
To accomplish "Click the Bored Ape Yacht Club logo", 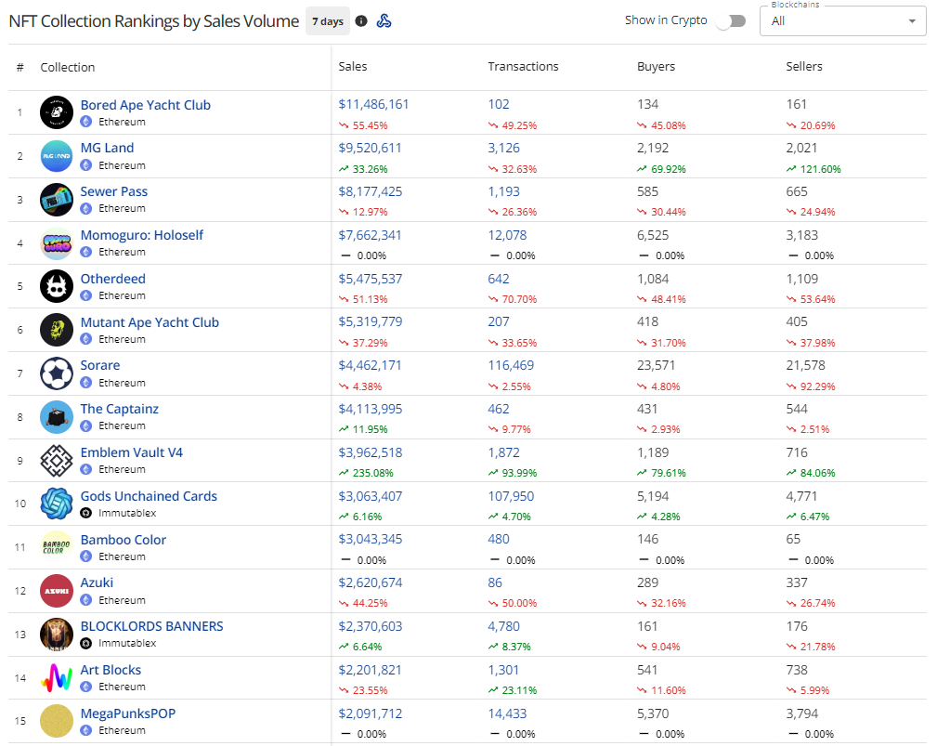I will (x=57, y=112).
